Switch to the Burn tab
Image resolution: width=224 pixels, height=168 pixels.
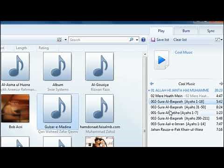pos(186,31)
